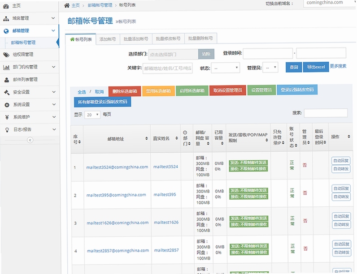
Task: Click the 安全设置 gavel icon
Action: click(7, 92)
